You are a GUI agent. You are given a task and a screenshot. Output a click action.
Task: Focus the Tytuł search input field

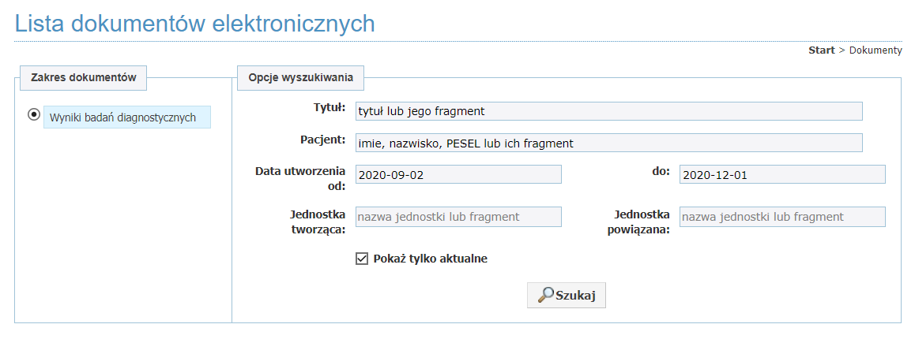point(608,111)
